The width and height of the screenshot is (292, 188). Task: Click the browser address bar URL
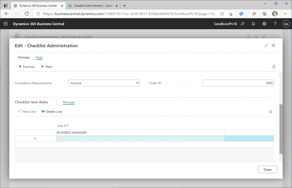pyautogui.click(x=130, y=14)
